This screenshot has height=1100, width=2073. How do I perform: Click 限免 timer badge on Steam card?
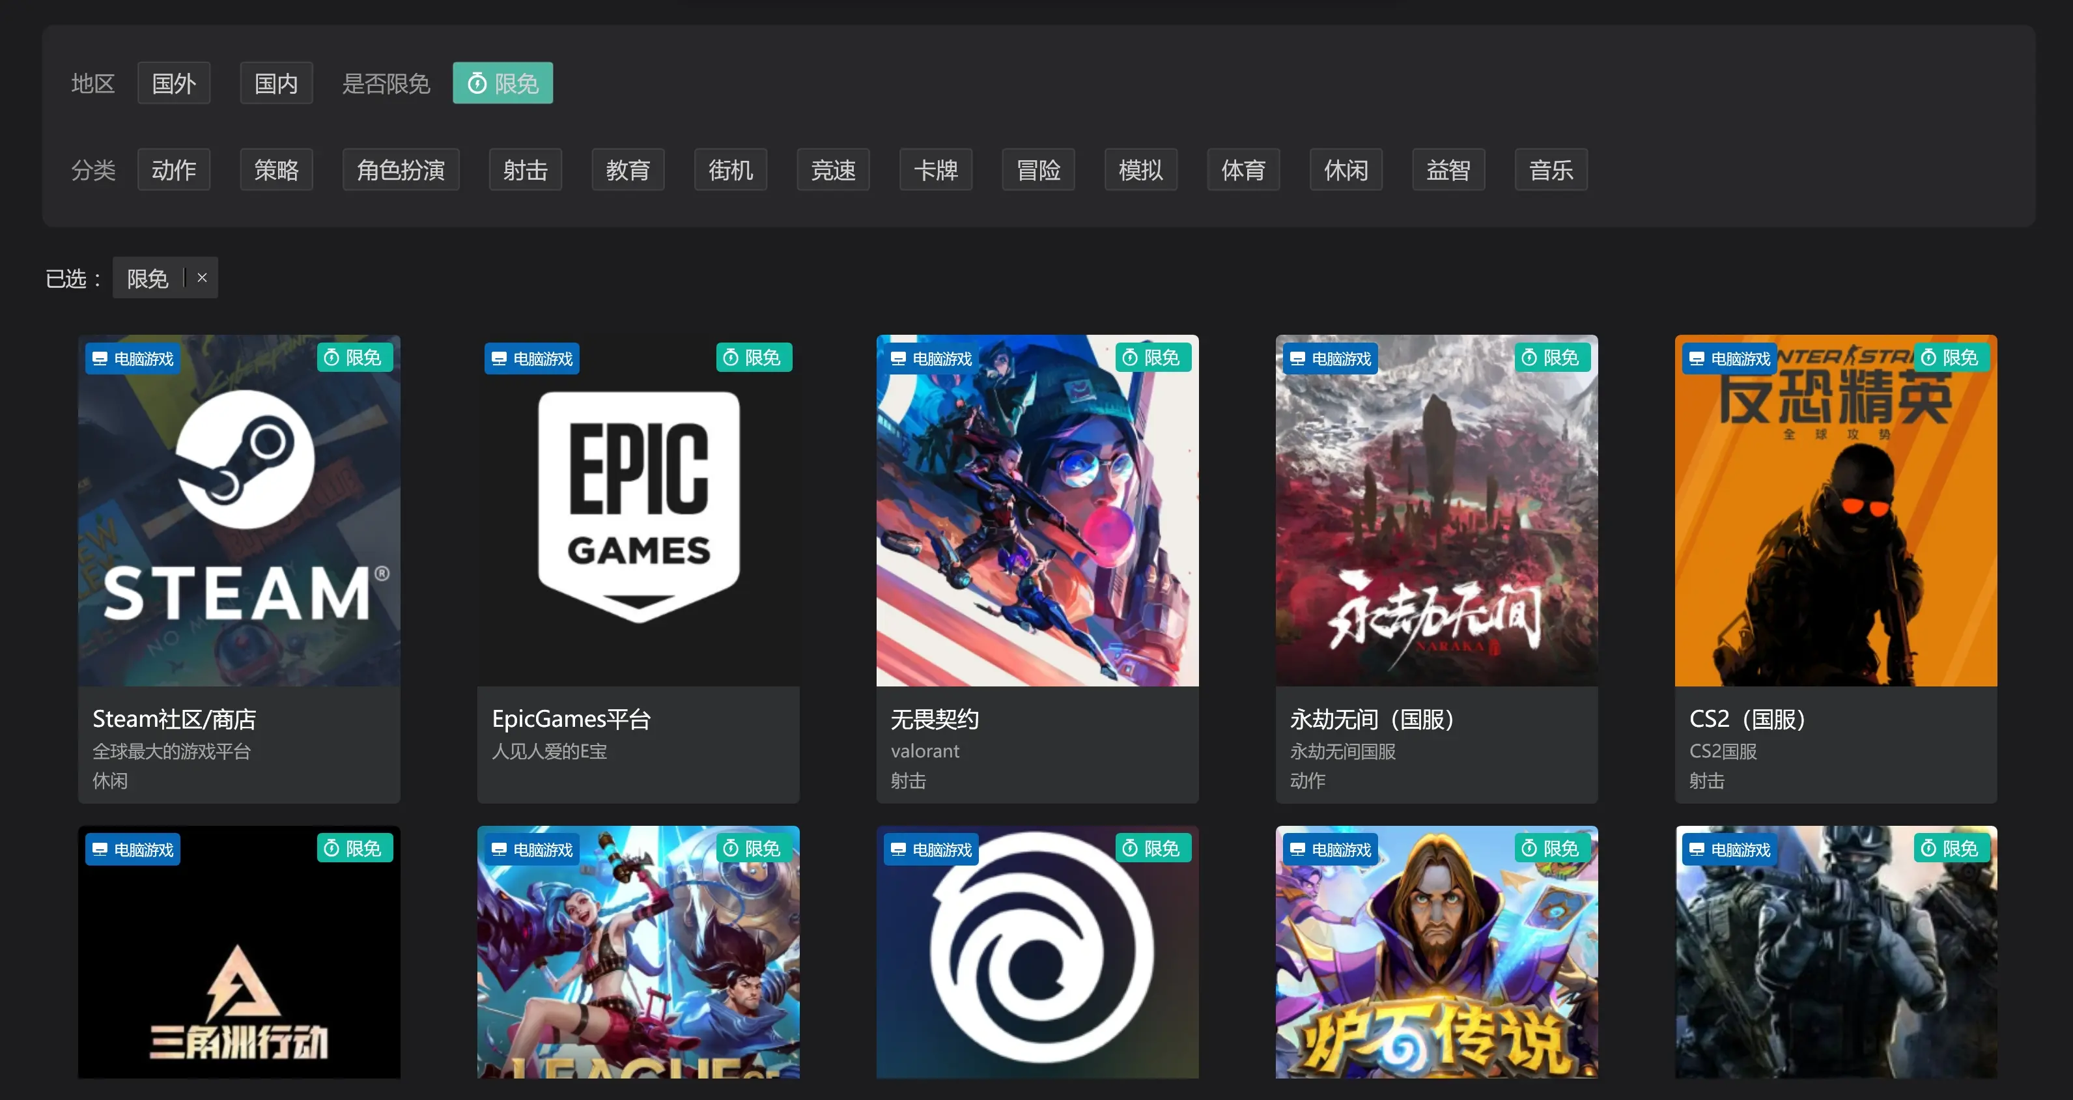point(355,358)
